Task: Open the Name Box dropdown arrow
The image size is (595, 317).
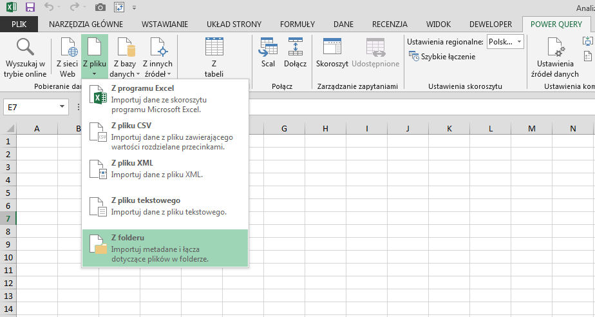Action: click(x=62, y=107)
